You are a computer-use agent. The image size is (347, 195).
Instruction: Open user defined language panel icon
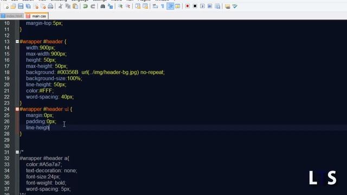[177, 6]
